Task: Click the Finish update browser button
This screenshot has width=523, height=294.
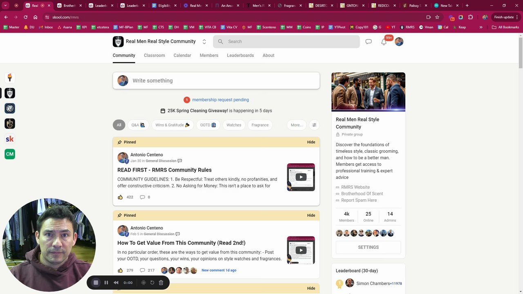Action: click(x=506, y=17)
